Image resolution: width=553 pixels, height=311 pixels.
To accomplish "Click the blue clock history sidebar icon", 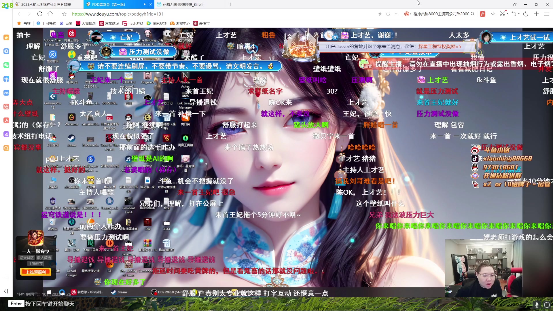I will pos(6,51).
